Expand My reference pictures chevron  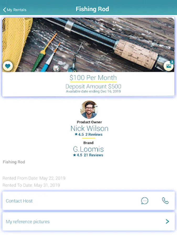[x=167, y=221]
